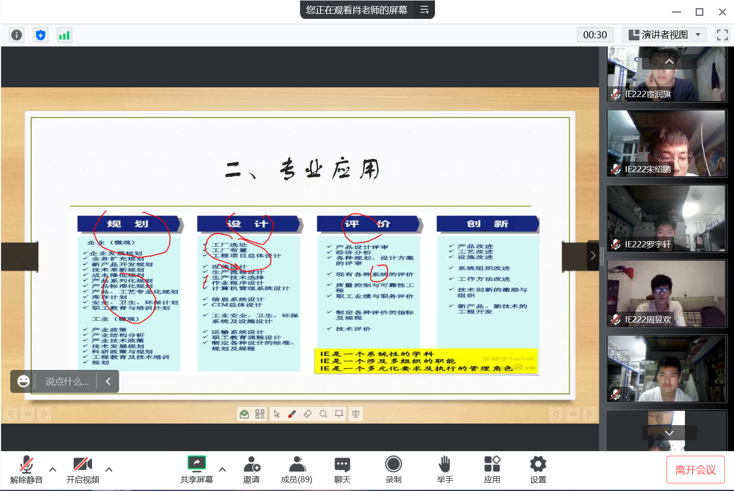Open the Invite (邀请) icon

click(x=251, y=469)
